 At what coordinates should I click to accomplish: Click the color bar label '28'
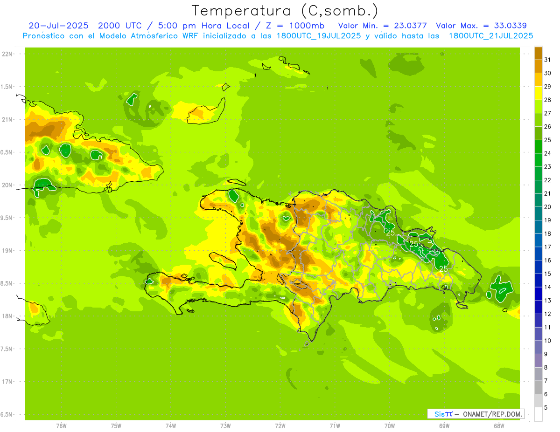pos(548,100)
